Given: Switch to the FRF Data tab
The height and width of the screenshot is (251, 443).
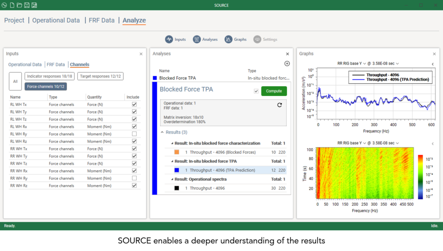Looking at the screenshot, I should point(56,64).
